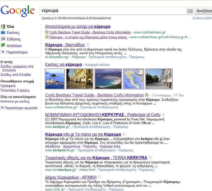Choose Ιστότοποι με εικόνες filter

pyautogui.click(x=15, y=102)
